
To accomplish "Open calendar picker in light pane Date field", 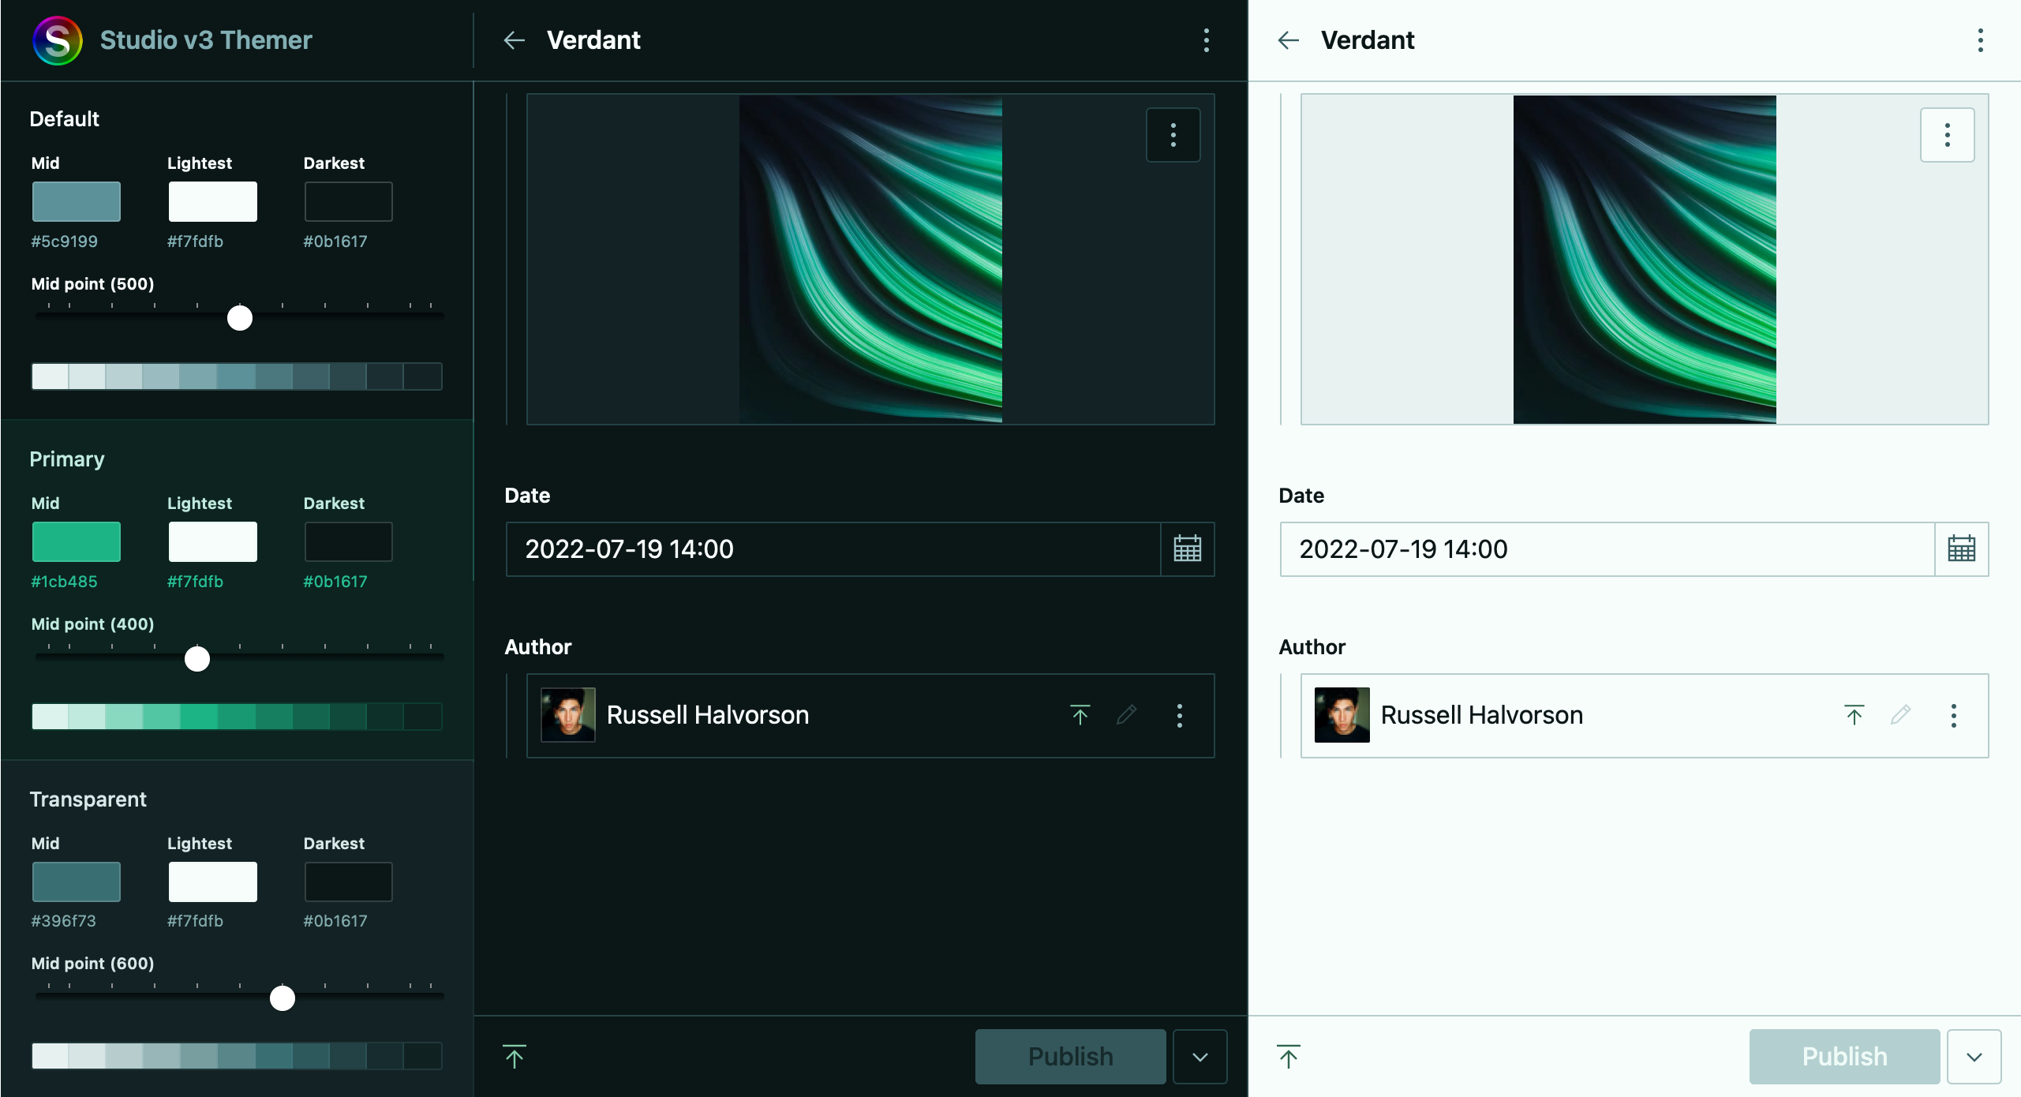I will 1961,548.
